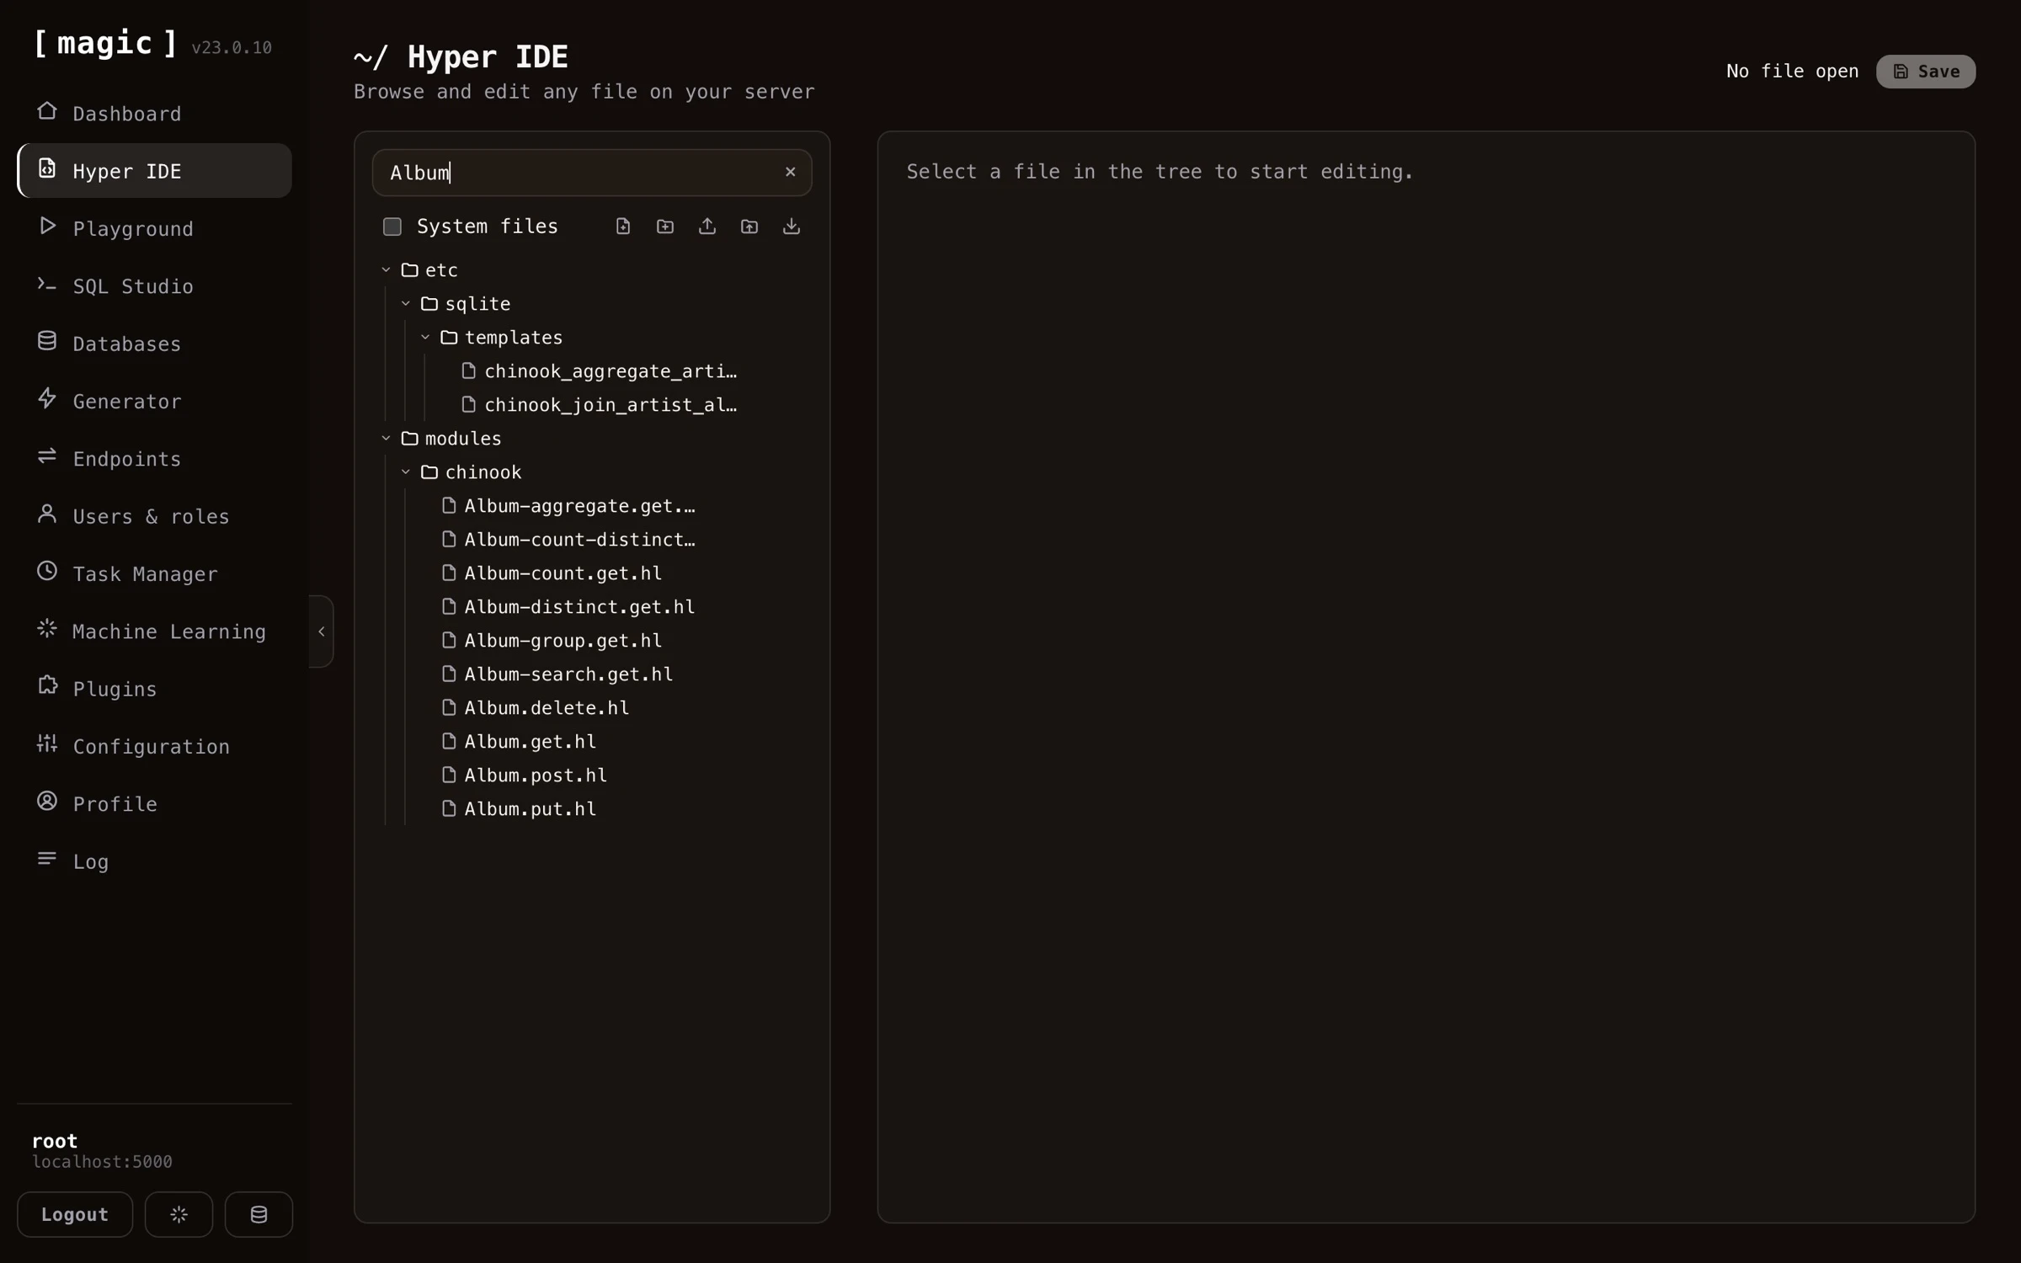Navigate to the Generator page
This screenshot has width=2021, height=1263.
[x=155, y=402]
